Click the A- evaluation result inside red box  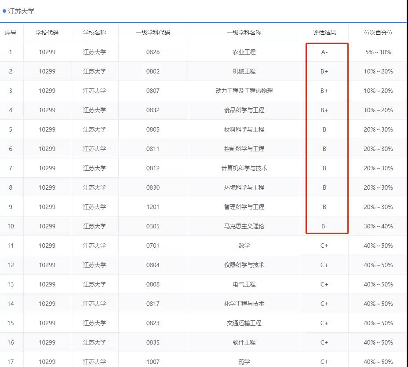[325, 51]
